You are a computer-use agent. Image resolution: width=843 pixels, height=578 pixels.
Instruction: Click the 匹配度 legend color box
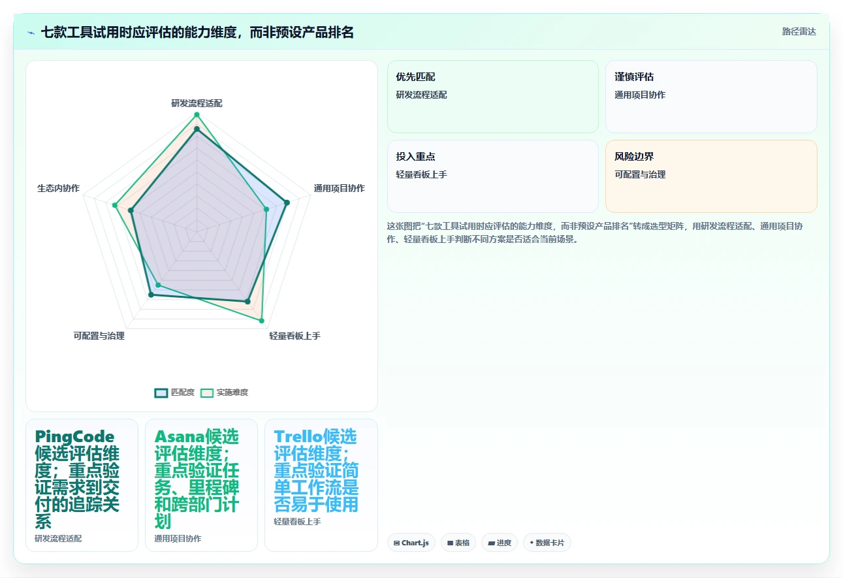[x=161, y=393]
